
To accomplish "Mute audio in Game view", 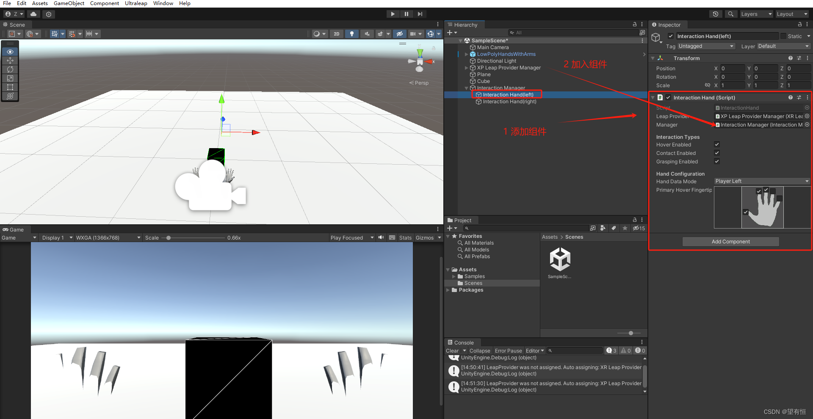I will [x=381, y=237].
